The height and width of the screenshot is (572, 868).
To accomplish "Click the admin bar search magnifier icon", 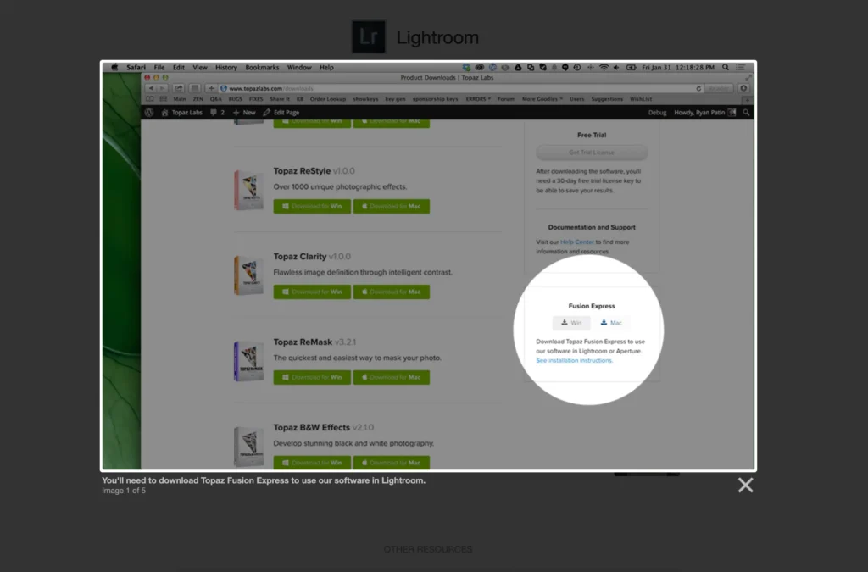I will [746, 113].
